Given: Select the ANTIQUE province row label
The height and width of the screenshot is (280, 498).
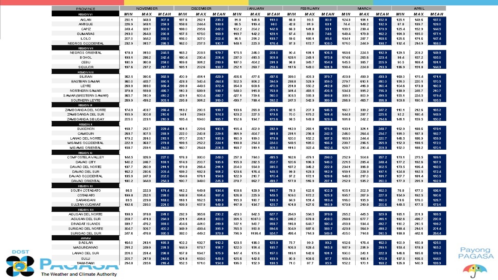Looking at the screenshot, I should [86, 24].
